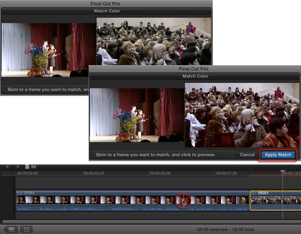
Task: Click audio waveform of clip 00064
Action: tap(132, 208)
